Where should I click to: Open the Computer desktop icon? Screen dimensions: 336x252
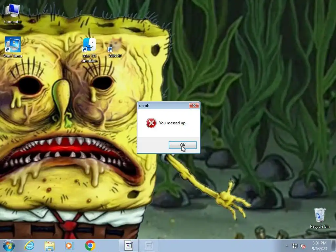(x=13, y=13)
